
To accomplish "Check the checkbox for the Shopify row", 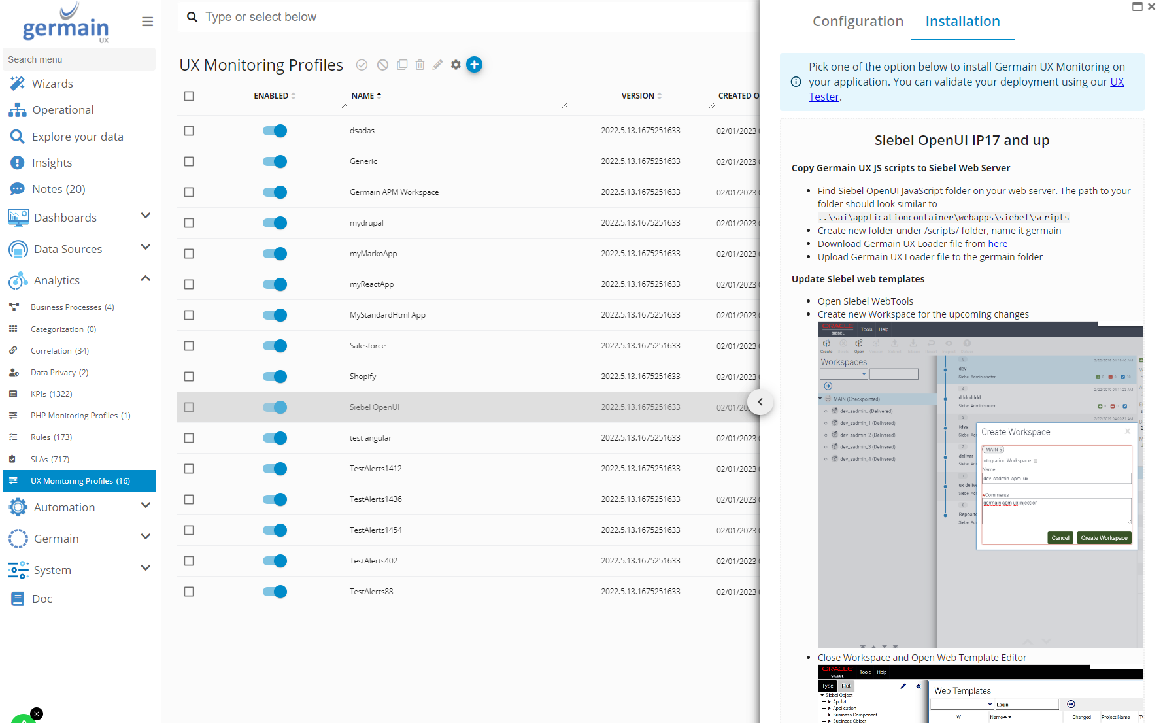I will click(x=189, y=377).
